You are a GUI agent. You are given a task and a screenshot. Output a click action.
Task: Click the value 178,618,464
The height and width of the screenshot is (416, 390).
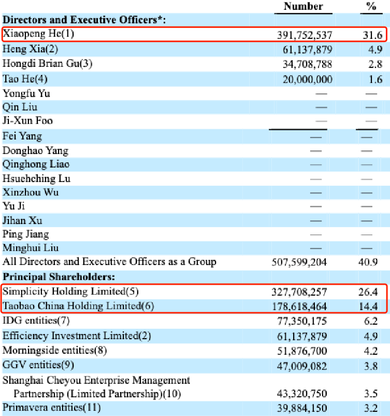click(x=299, y=307)
